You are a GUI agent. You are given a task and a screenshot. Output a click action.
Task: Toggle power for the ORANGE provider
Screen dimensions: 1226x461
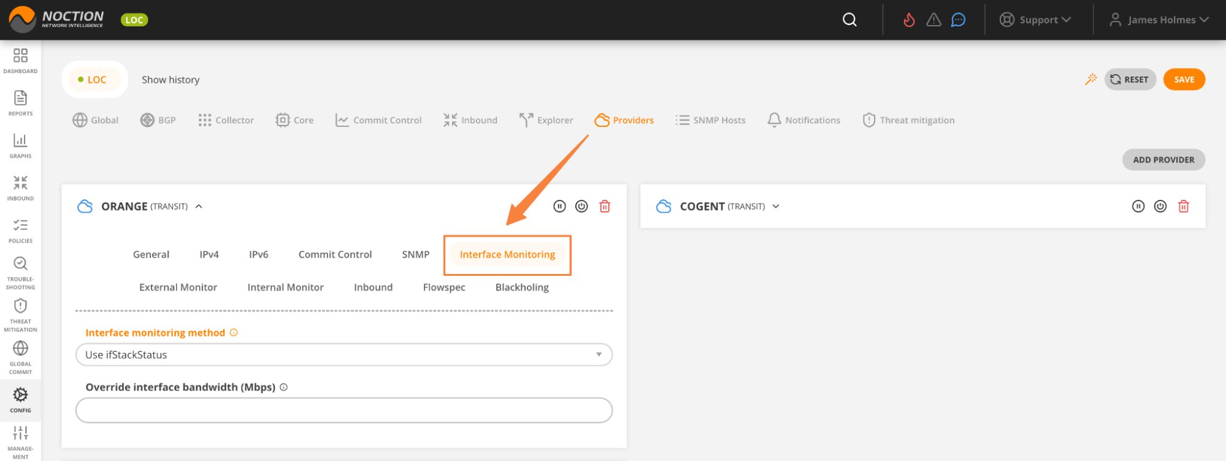coord(581,207)
